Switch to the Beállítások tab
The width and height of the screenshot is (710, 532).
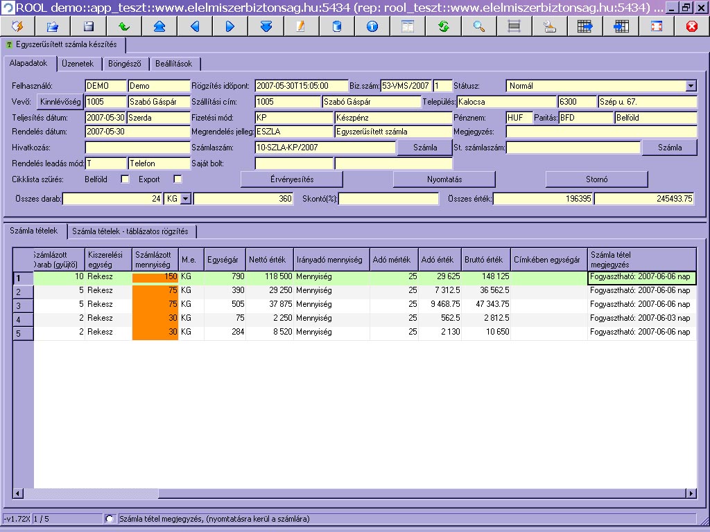coord(175,64)
